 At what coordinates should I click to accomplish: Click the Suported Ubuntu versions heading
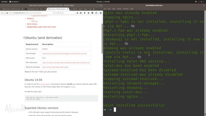click(42, 108)
